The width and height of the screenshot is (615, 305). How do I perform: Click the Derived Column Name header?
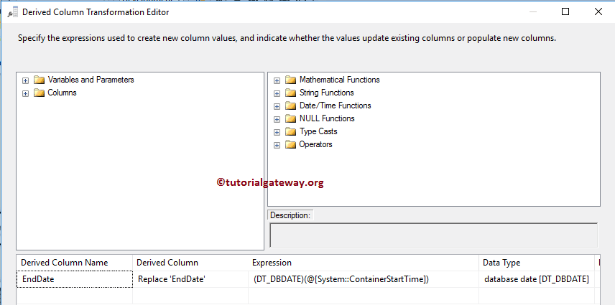click(x=74, y=263)
